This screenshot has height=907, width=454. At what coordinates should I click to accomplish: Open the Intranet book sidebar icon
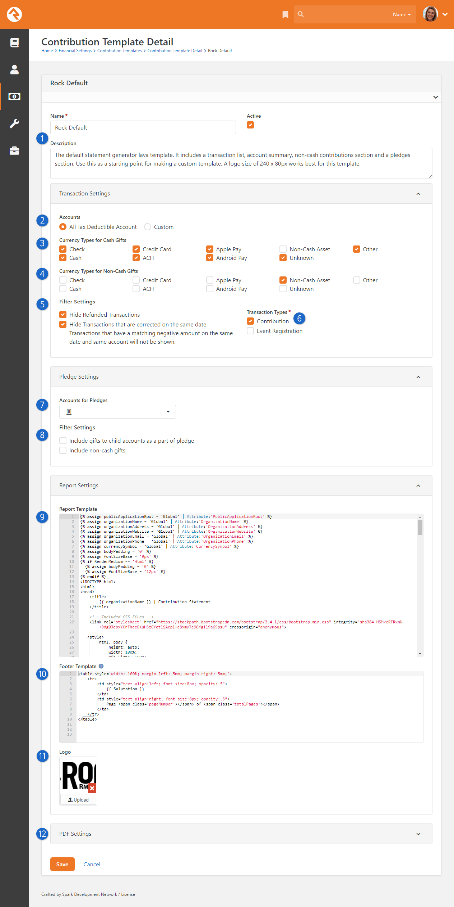(x=14, y=42)
